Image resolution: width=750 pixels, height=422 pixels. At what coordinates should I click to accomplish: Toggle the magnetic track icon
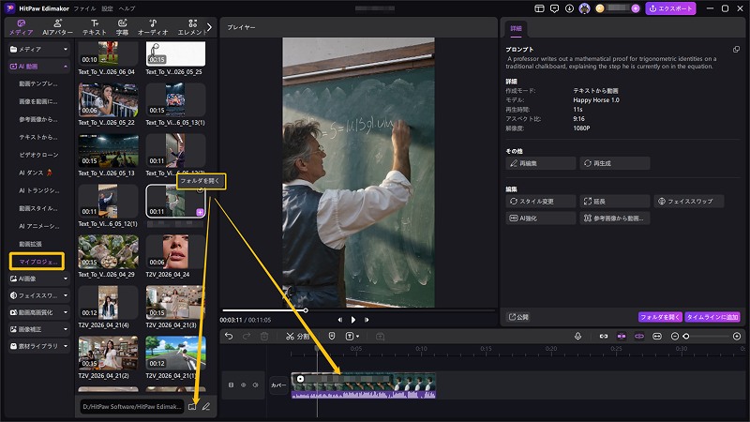click(x=639, y=337)
